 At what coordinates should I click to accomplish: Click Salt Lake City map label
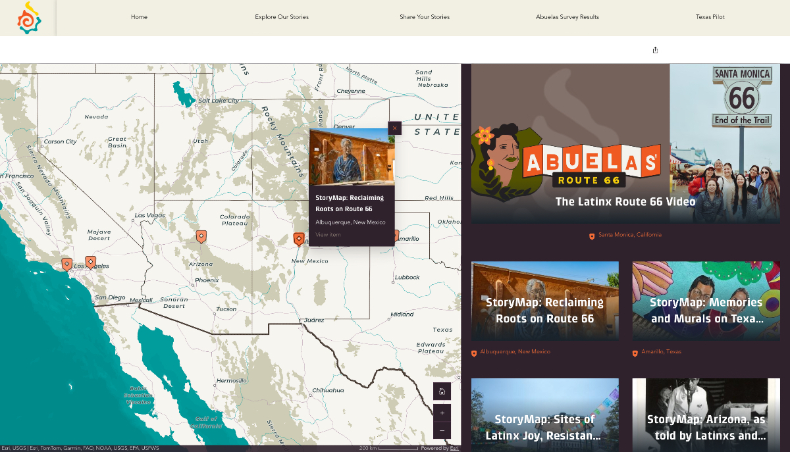pyautogui.click(x=220, y=101)
